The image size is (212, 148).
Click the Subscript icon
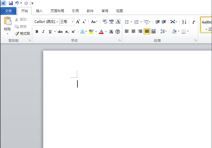pyautogui.click(x=67, y=32)
